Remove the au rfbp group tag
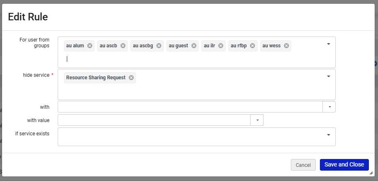The height and width of the screenshot is (181, 378). tap(253, 46)
